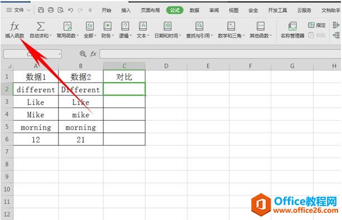The image size is (342, 220).
Task: Open the Name Box dropdown arrow
Action: pos(60,54)
